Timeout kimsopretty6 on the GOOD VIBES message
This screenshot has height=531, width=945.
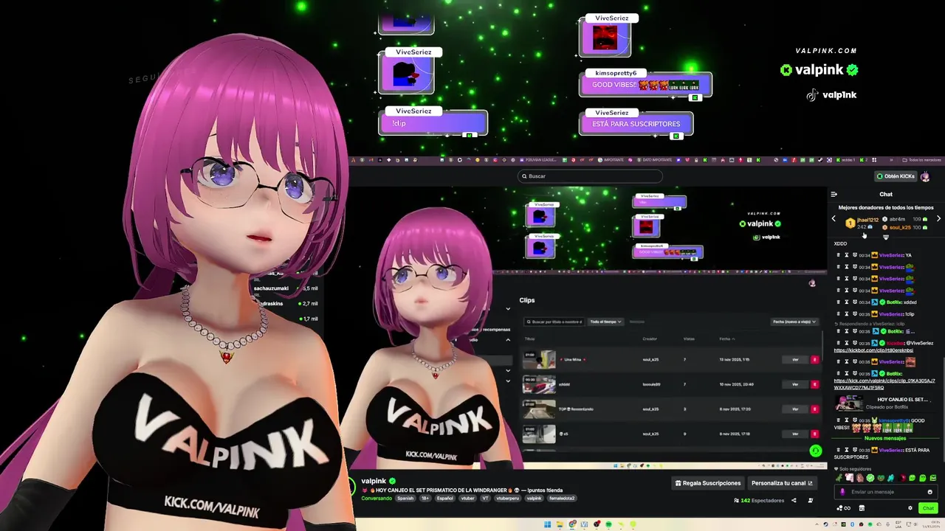click(x=846, y=420)
